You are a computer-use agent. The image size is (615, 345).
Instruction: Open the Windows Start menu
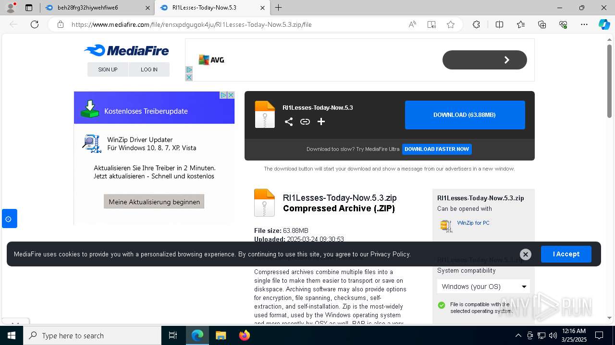[12, 335]
